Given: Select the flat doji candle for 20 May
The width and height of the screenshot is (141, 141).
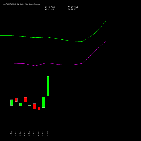Looking at the screenshot, I should point(30,105).
